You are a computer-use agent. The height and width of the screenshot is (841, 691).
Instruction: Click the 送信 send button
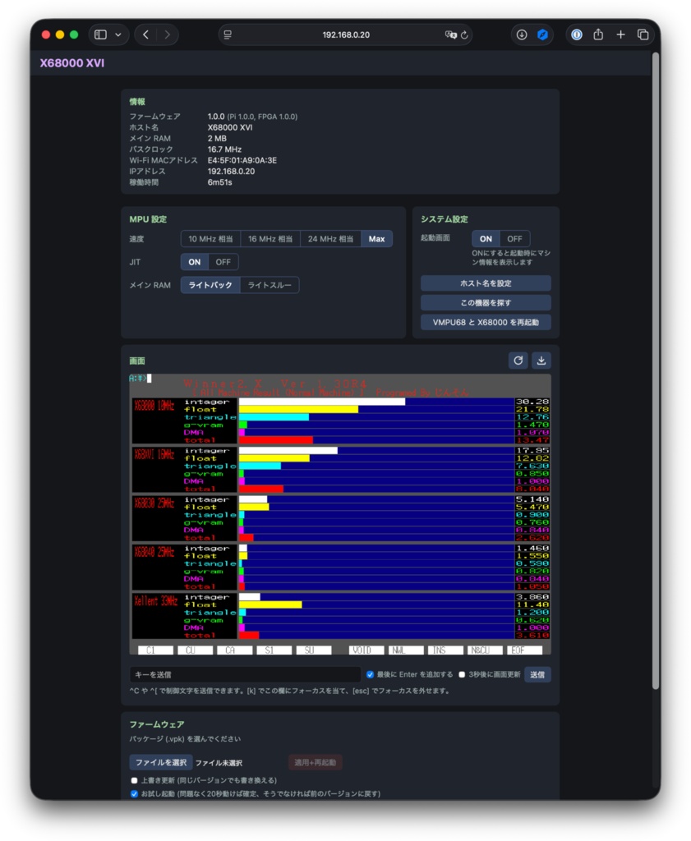click(x=537, y=675)
